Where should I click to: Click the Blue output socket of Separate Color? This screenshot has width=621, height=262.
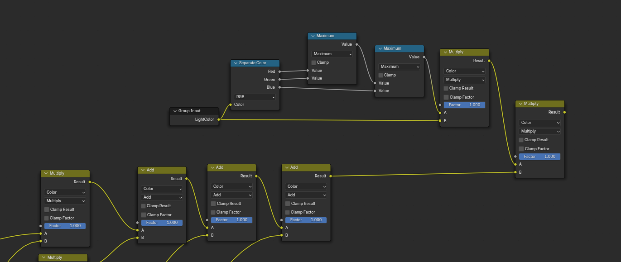click(x=279, y=87)
